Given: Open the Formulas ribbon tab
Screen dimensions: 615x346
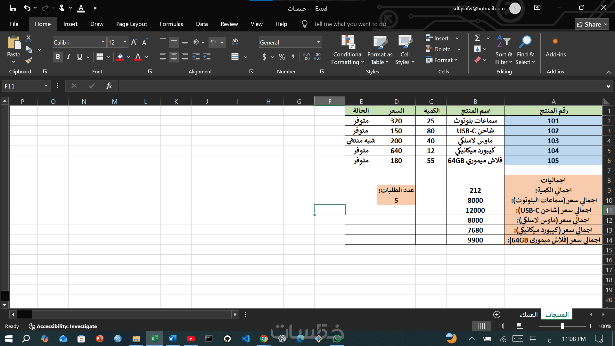Looking at the screenshot, I should pyautogui.click(x=171, y=24).
